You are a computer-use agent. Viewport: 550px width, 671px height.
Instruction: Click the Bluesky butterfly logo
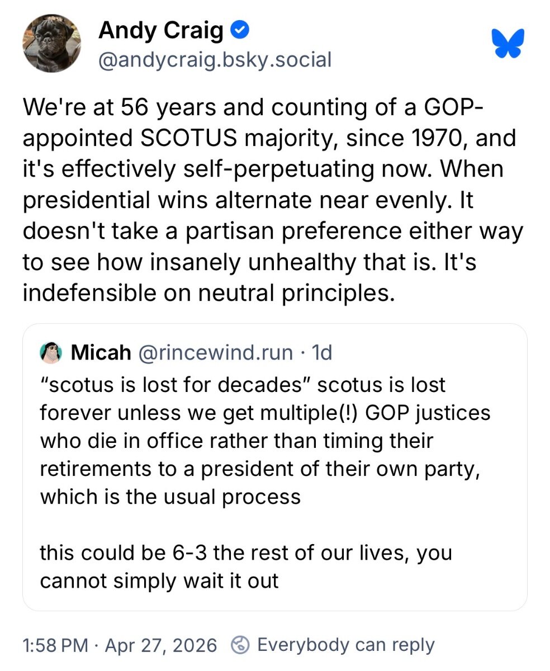tap(508, 44)
